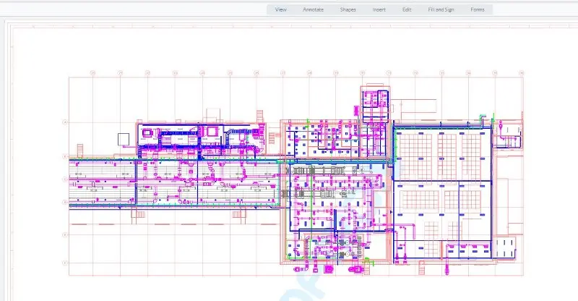Open the Shapes tab

click(x=348, y=9)
